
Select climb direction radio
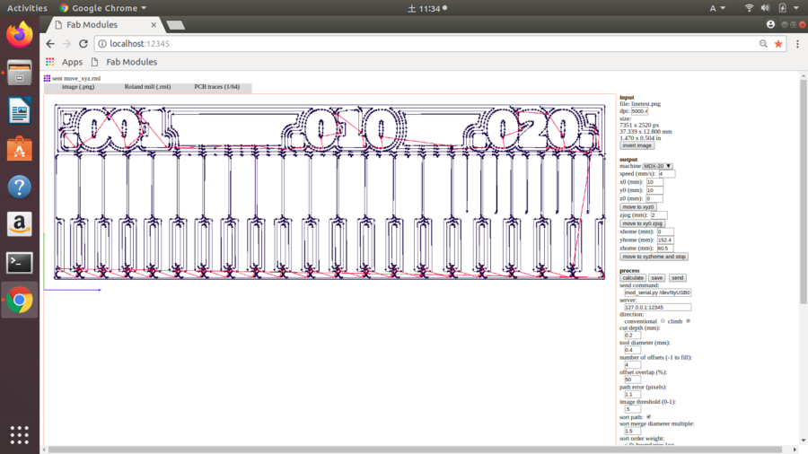point(688,321)
